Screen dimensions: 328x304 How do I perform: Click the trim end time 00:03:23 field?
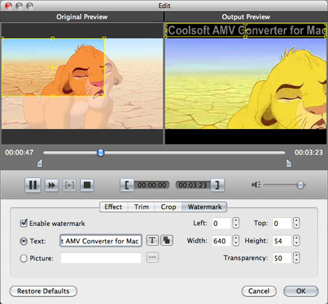193,185
